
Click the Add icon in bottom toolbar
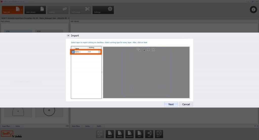[x=149, y=134]
